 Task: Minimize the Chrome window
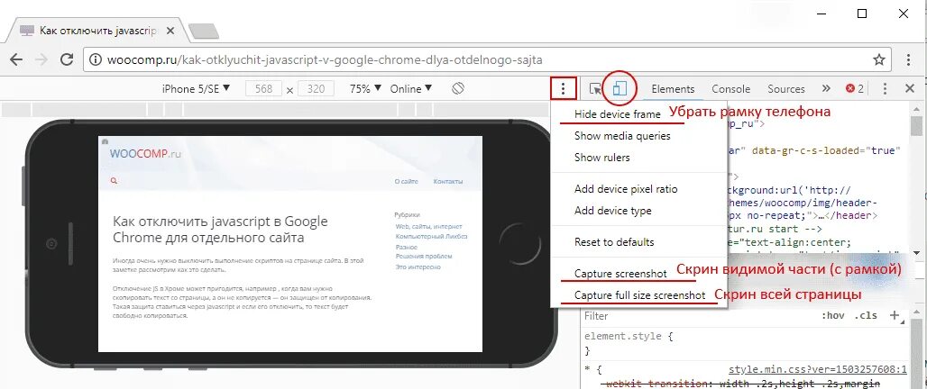[821, 14]
